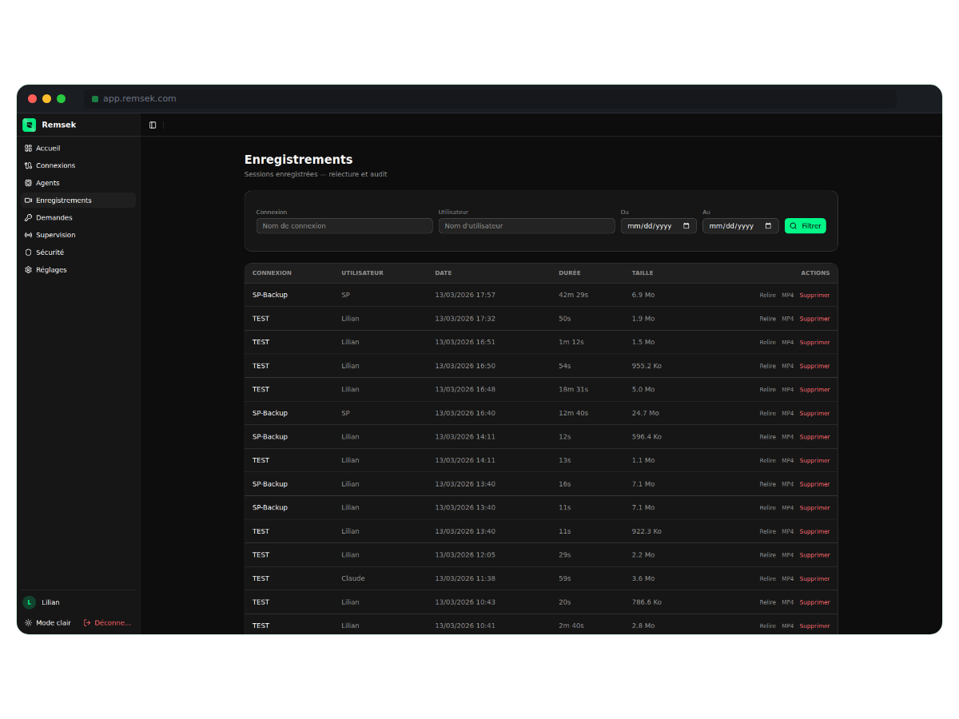Toggle the sidebar collapse icon
This screenshot has height=719, width=959.
point(153,125)
